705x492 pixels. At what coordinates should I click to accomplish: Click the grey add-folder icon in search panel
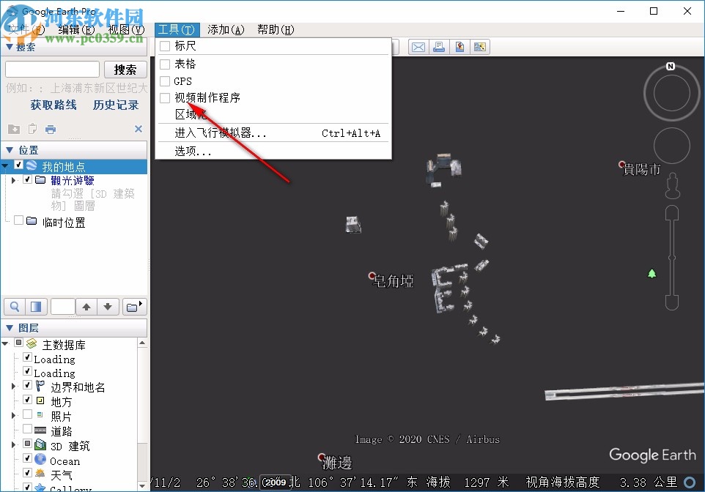pyautogui.click(x=14, y=130)
